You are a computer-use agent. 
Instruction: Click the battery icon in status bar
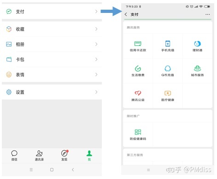[x=207, y=6]
